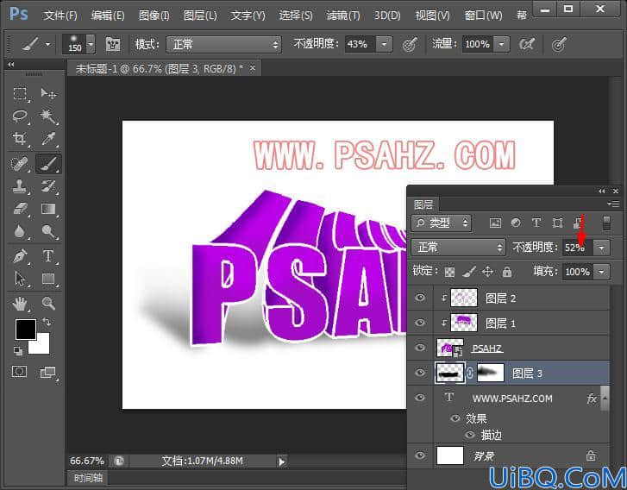This screenshot has height=490, width=627.
Task: Toggle Quick Mask mode
Action: (x=19, y=372)
